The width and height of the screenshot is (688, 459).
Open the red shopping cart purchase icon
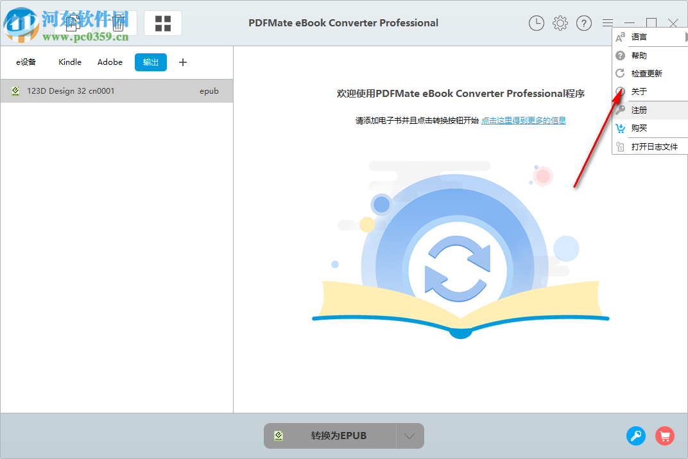(665, 436)
